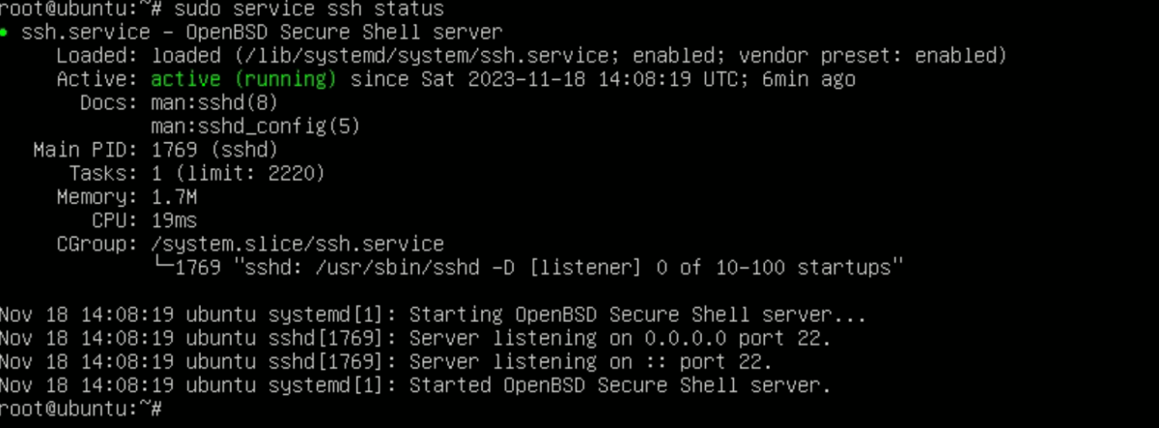This screenshot has width=1159, height=428.
Task: Click the CPU value 19ms
Action: click(175, 220)
